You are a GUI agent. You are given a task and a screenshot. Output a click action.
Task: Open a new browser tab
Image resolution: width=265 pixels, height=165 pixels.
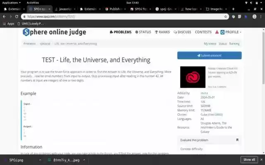pyautogui.click(x=233, y=9)
